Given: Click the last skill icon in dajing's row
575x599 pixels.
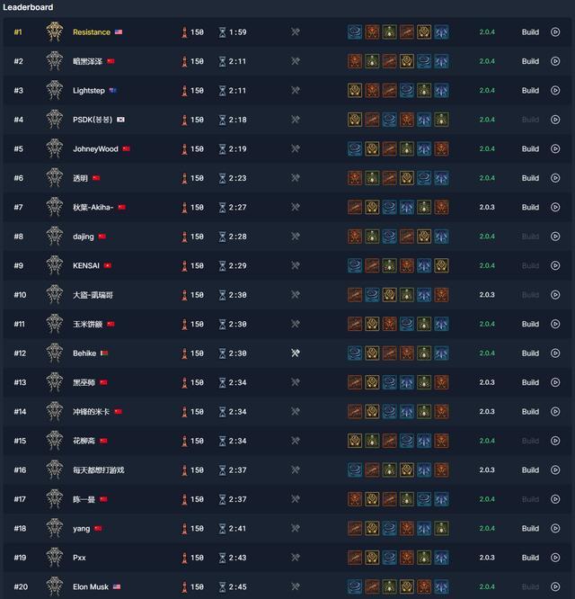Looking at the screenshot, I should point(441,237).
